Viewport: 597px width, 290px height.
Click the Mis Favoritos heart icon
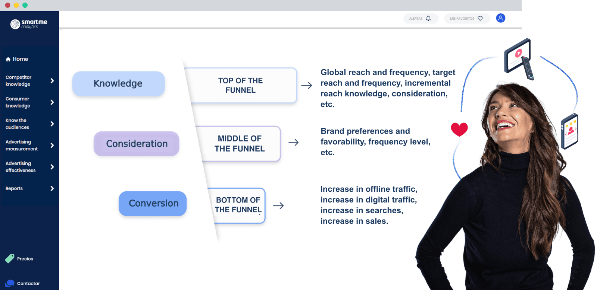(x=480, y=18)
